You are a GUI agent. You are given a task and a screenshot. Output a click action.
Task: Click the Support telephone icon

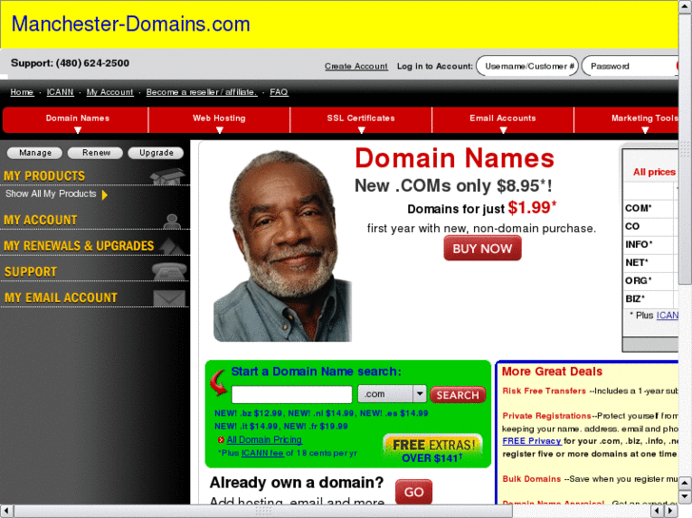coord(169,271)
